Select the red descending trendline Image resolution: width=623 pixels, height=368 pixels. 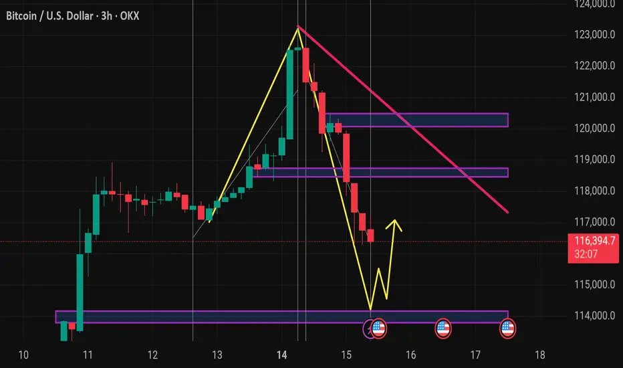[403, 119]
